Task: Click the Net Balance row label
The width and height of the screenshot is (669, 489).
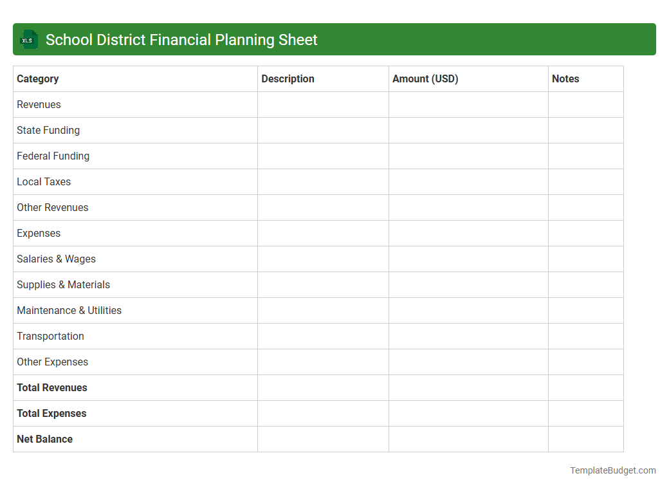Action: click(x=44, y=439)
